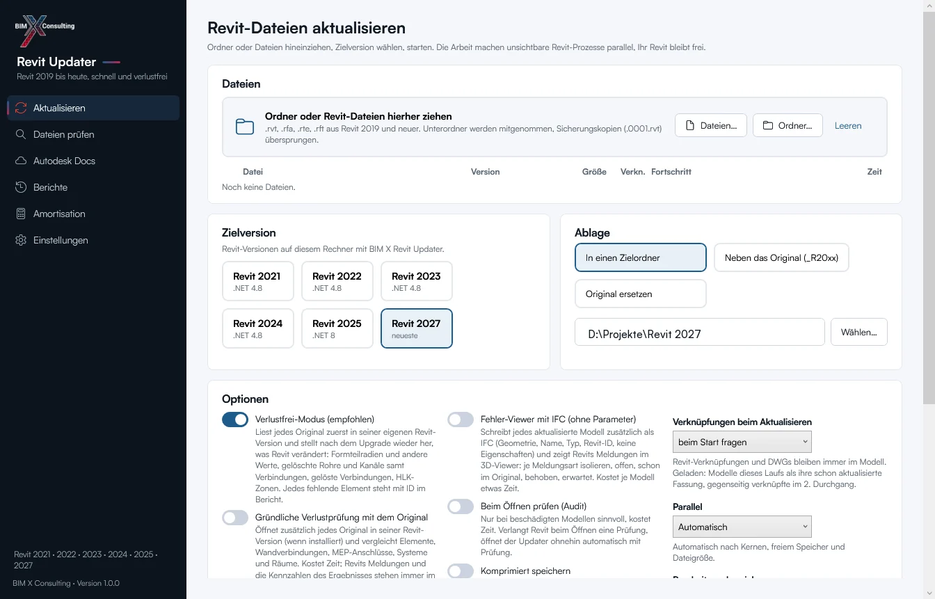Click the Dateien... button to add files
Image resolution: width=935 pixels, height=599 pixels.
[711, 125]
